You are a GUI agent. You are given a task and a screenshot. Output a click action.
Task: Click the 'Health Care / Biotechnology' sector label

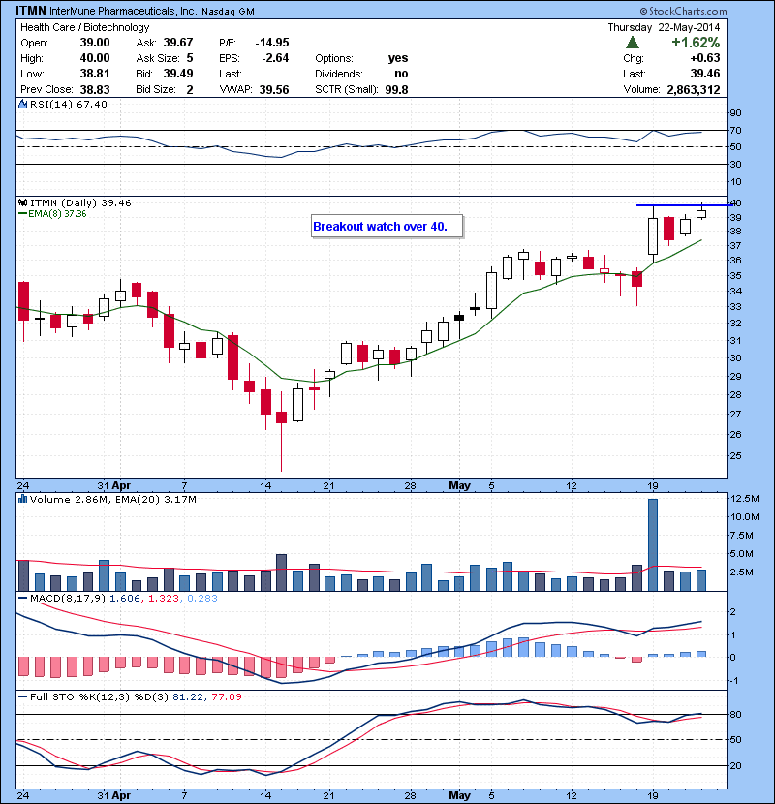[x=84, y=27]
